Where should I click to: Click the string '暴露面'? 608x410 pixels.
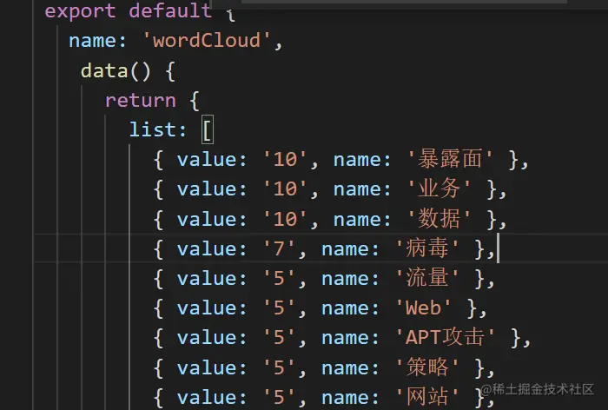[x=450, y=160]
